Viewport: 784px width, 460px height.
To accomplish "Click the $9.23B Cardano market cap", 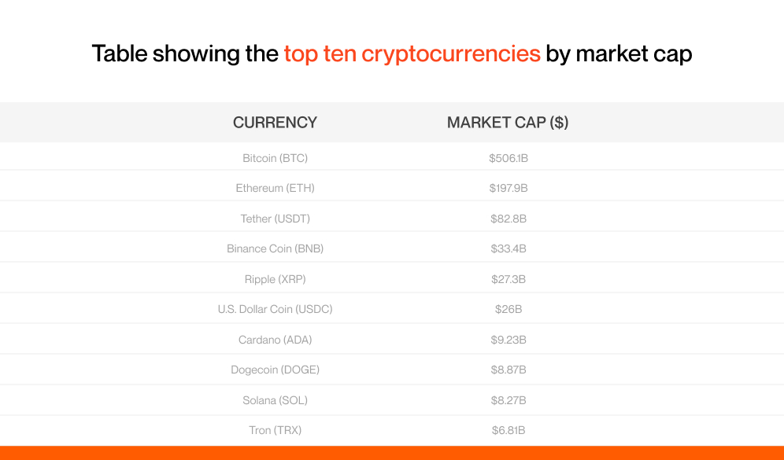I will point(508,340).
